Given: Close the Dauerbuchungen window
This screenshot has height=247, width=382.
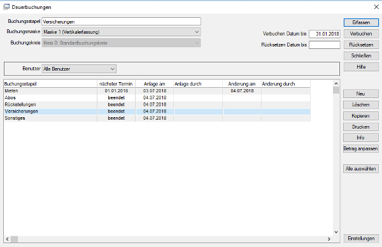Looking at the screenshot, I should coord(376,7).
